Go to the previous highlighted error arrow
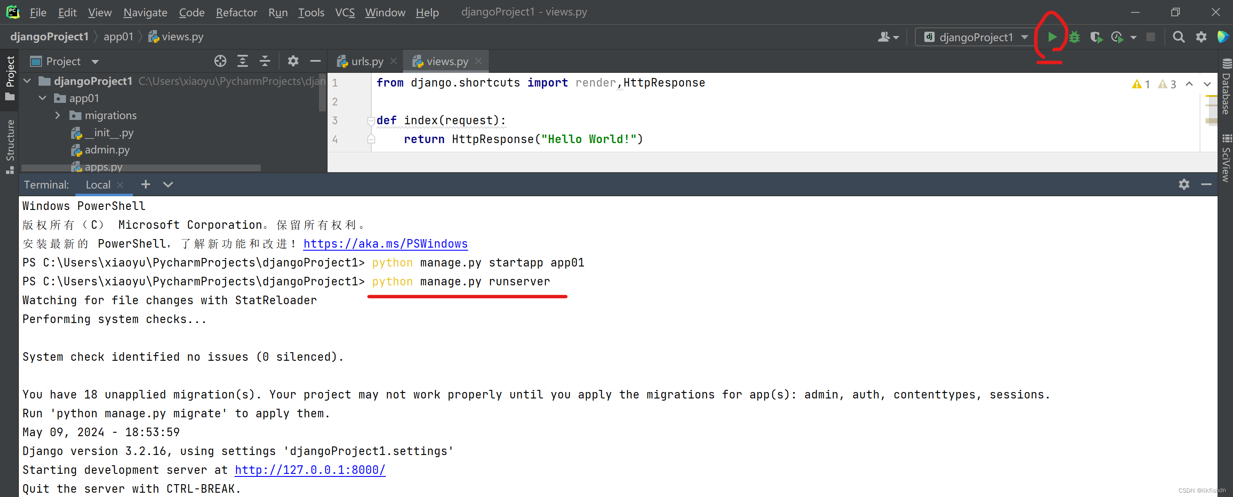1233x497 pixels. tap(1189, 84)
